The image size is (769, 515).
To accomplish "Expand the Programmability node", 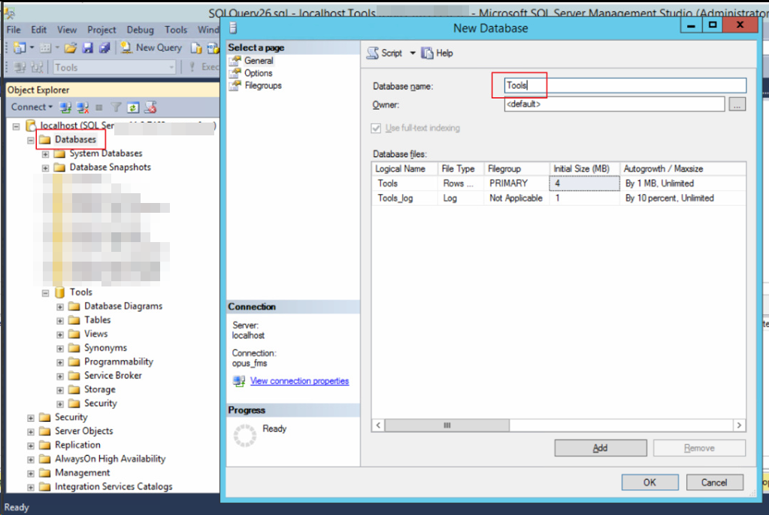I will coord(60,362).
